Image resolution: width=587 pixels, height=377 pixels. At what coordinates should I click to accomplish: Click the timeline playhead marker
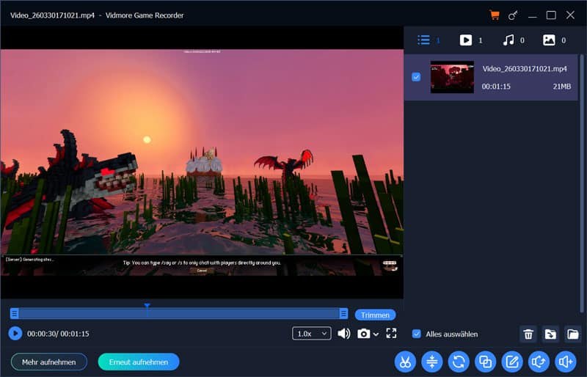tap(147, 307)
